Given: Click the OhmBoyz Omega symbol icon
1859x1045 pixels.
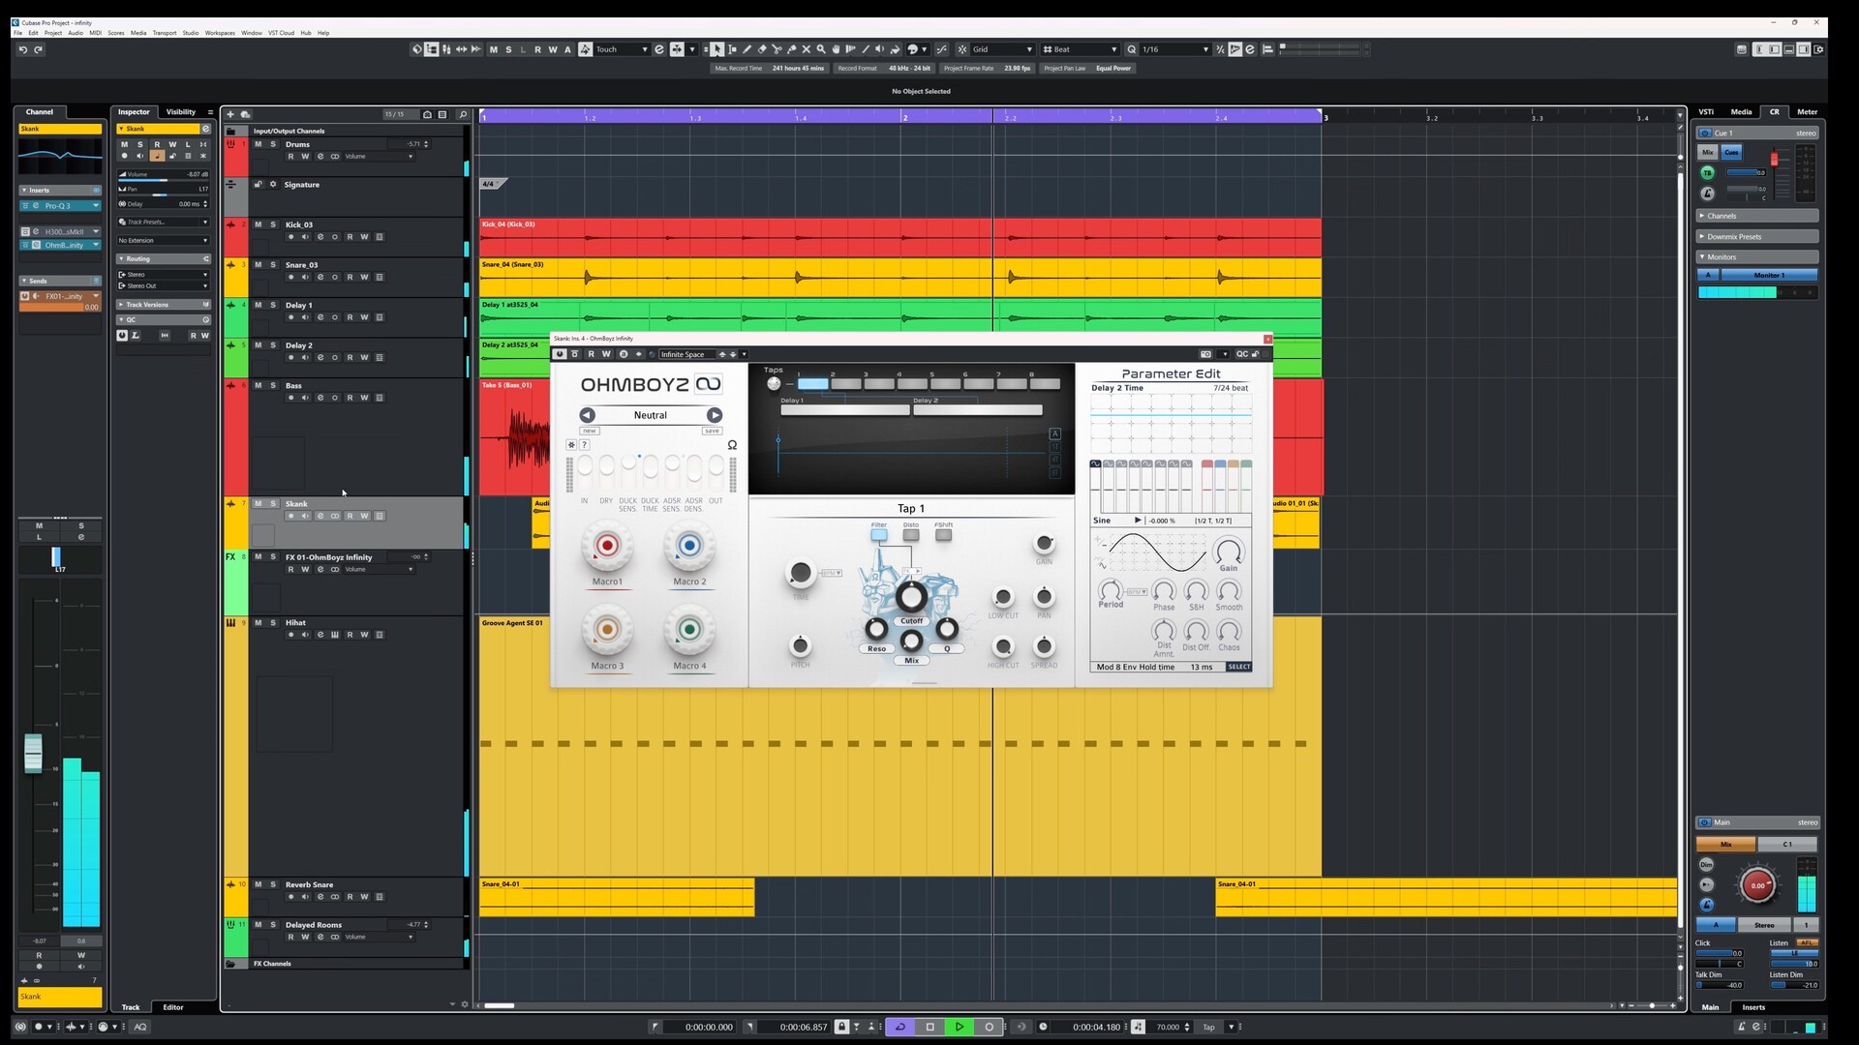Looking at the screenshot, I should (x=732, y=445).
